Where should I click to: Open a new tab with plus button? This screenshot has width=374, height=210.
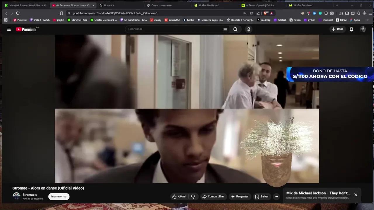337,5
